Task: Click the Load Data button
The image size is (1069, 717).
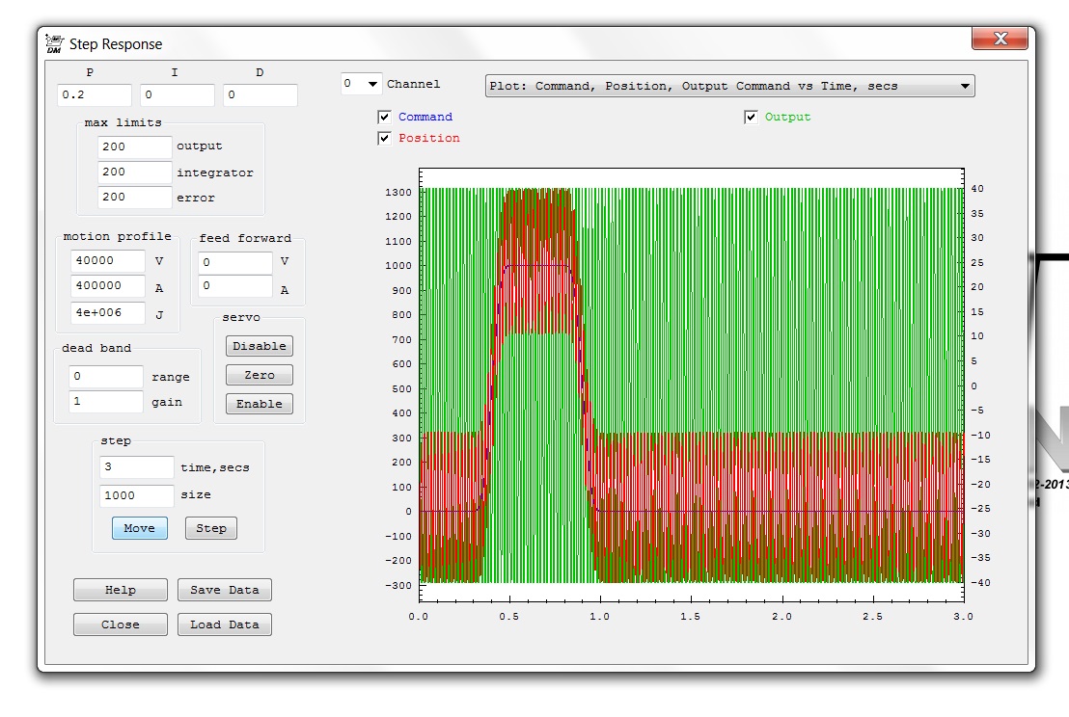Action: click(224, 624)
